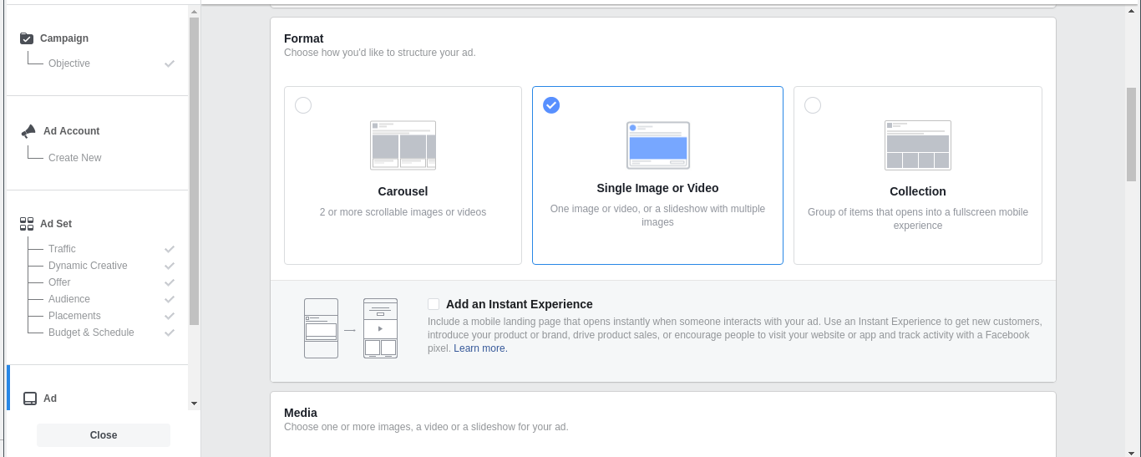
Task: Select the Carousel radio button
Action: tap(303, 105)
